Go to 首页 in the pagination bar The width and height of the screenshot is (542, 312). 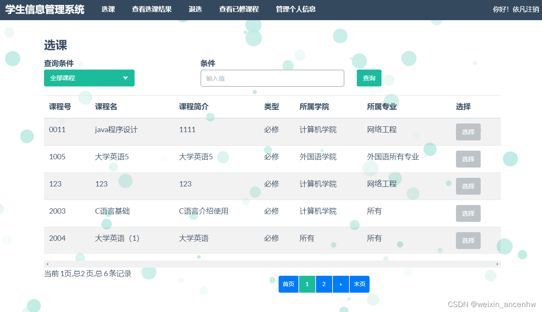point(288,284)
